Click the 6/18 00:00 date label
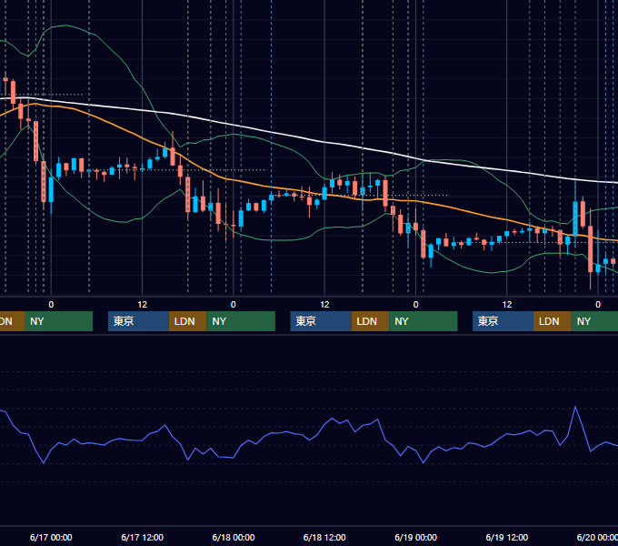 234,537
